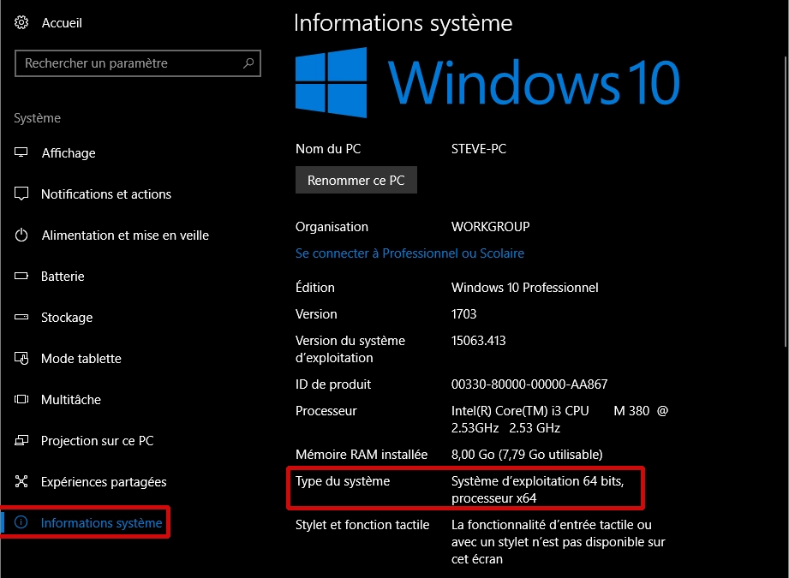Click the Notifications et actions icon

tap(22, 194)
